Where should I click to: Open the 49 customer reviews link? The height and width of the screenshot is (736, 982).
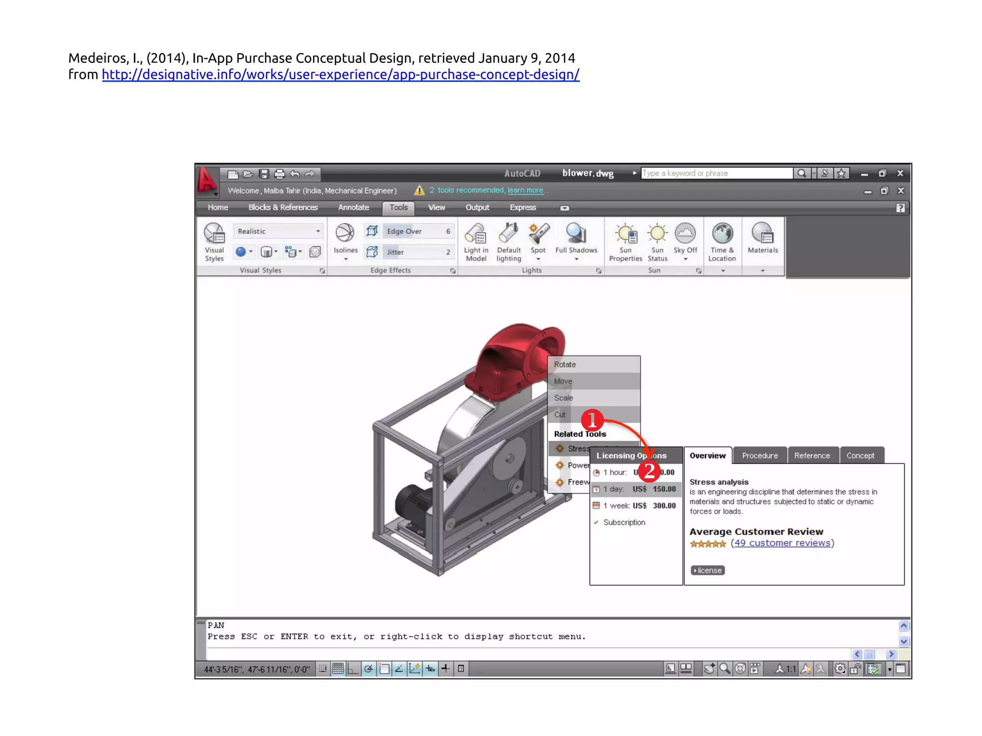click(782, 543)
